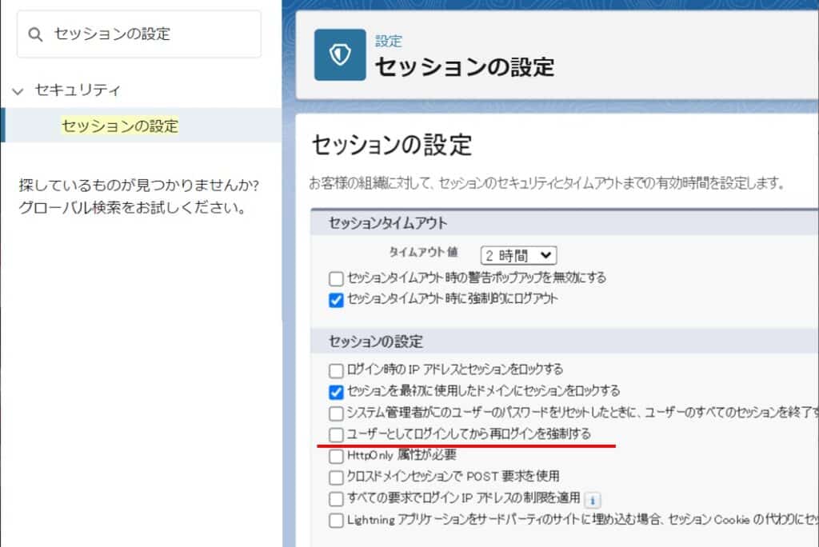Screen dimensions: 819x547
Task: Check the Lightning アプリケーション セッション Cookie option
Action: (336, 521)
